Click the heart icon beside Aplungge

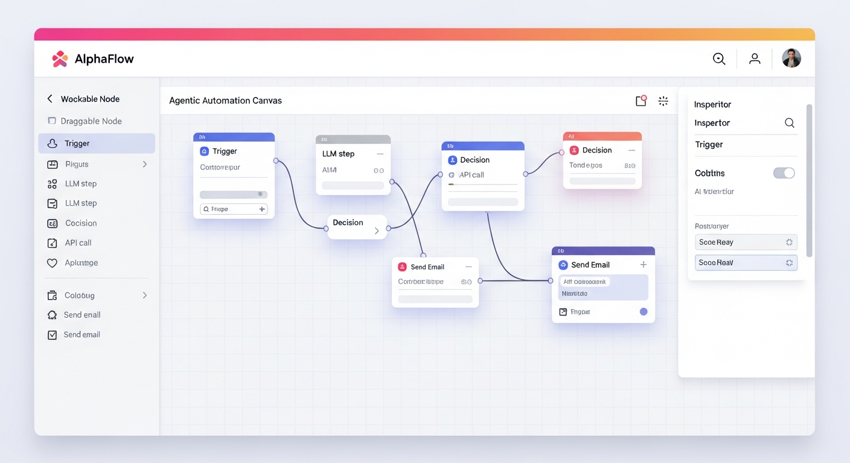click(x=53, y=263)
